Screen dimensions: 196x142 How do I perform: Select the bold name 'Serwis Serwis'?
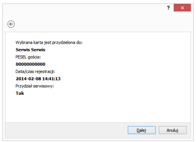click(x=30, y=50)
